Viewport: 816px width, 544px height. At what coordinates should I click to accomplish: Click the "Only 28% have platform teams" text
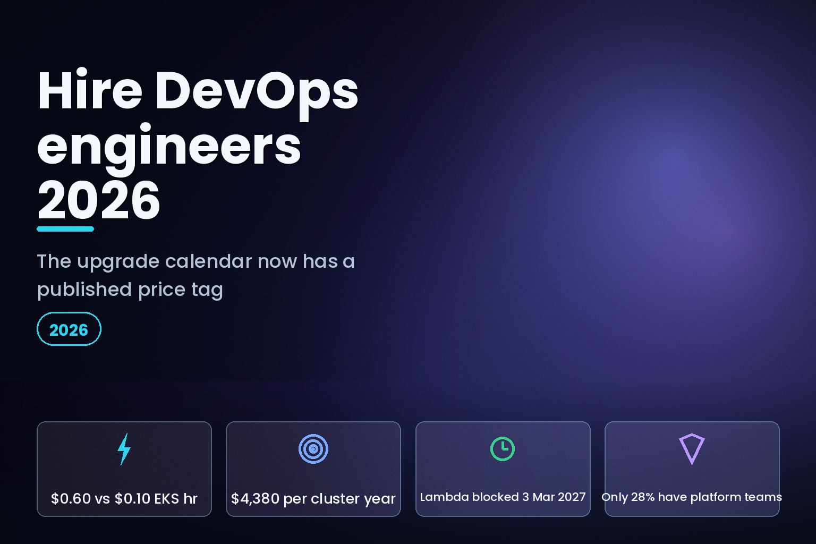(x=692, y=497)
